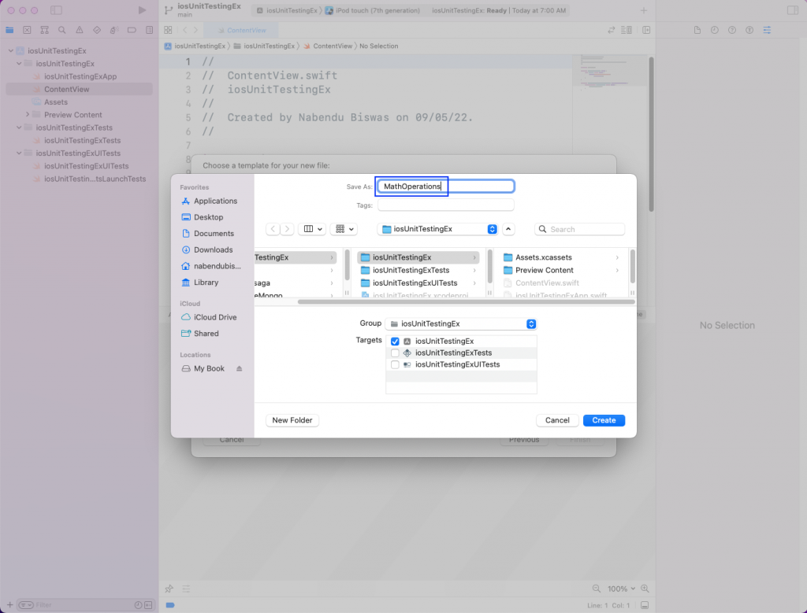The image size is (807, 613).
Task: Open the column view mode dropdown
Action: coord(312,229)
